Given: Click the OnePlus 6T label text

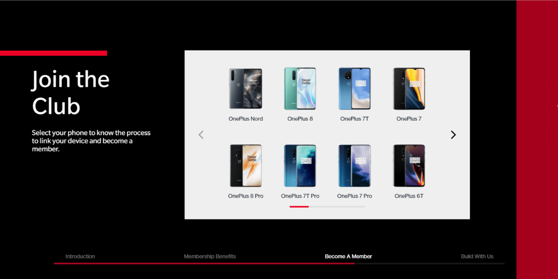Looking at the screenshot, I should pyautogui.click(x=409, y=196).
